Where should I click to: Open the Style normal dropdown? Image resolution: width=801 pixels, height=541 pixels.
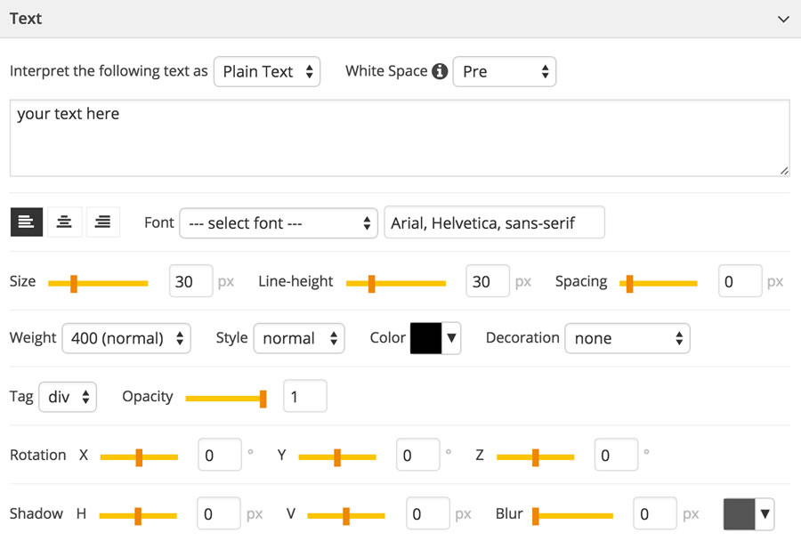pyautogui.click(x=299, y=338)
